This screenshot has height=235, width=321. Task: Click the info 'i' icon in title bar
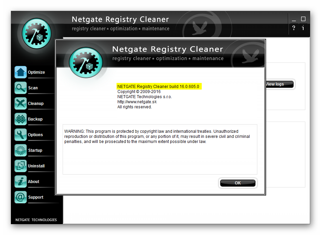click(303, 28)
